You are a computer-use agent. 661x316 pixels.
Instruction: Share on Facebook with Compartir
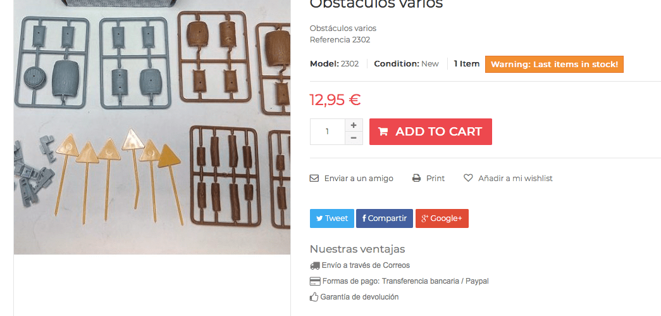click(385, 218)
